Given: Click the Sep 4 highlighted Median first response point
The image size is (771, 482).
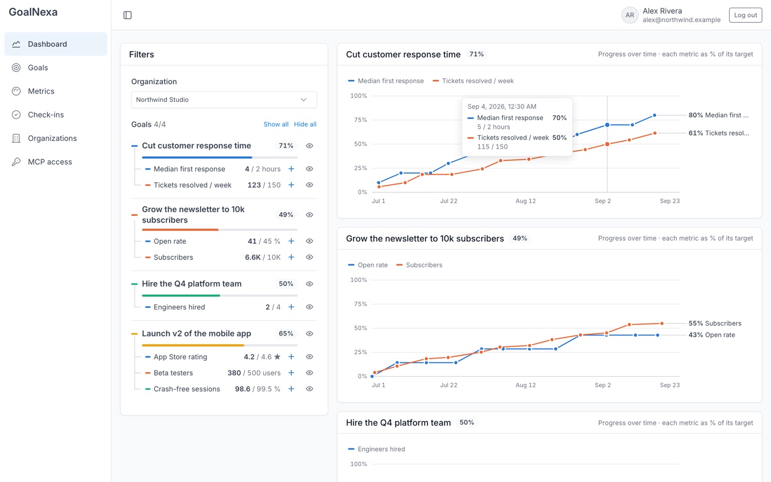Looking at the screenshot, I should (607, 125).
